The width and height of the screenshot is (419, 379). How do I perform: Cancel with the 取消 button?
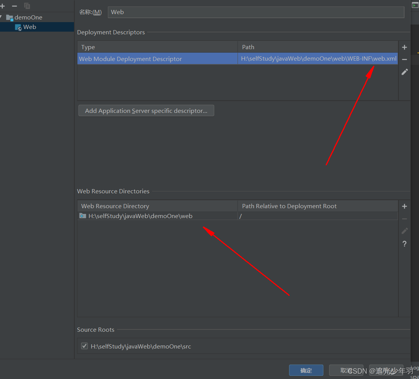346,371
